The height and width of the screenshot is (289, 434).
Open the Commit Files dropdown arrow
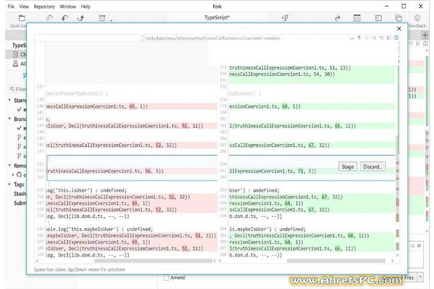421,277
